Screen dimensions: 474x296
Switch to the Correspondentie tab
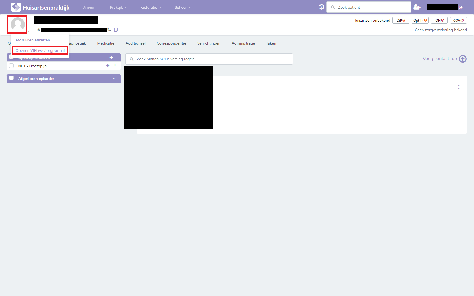171,43
